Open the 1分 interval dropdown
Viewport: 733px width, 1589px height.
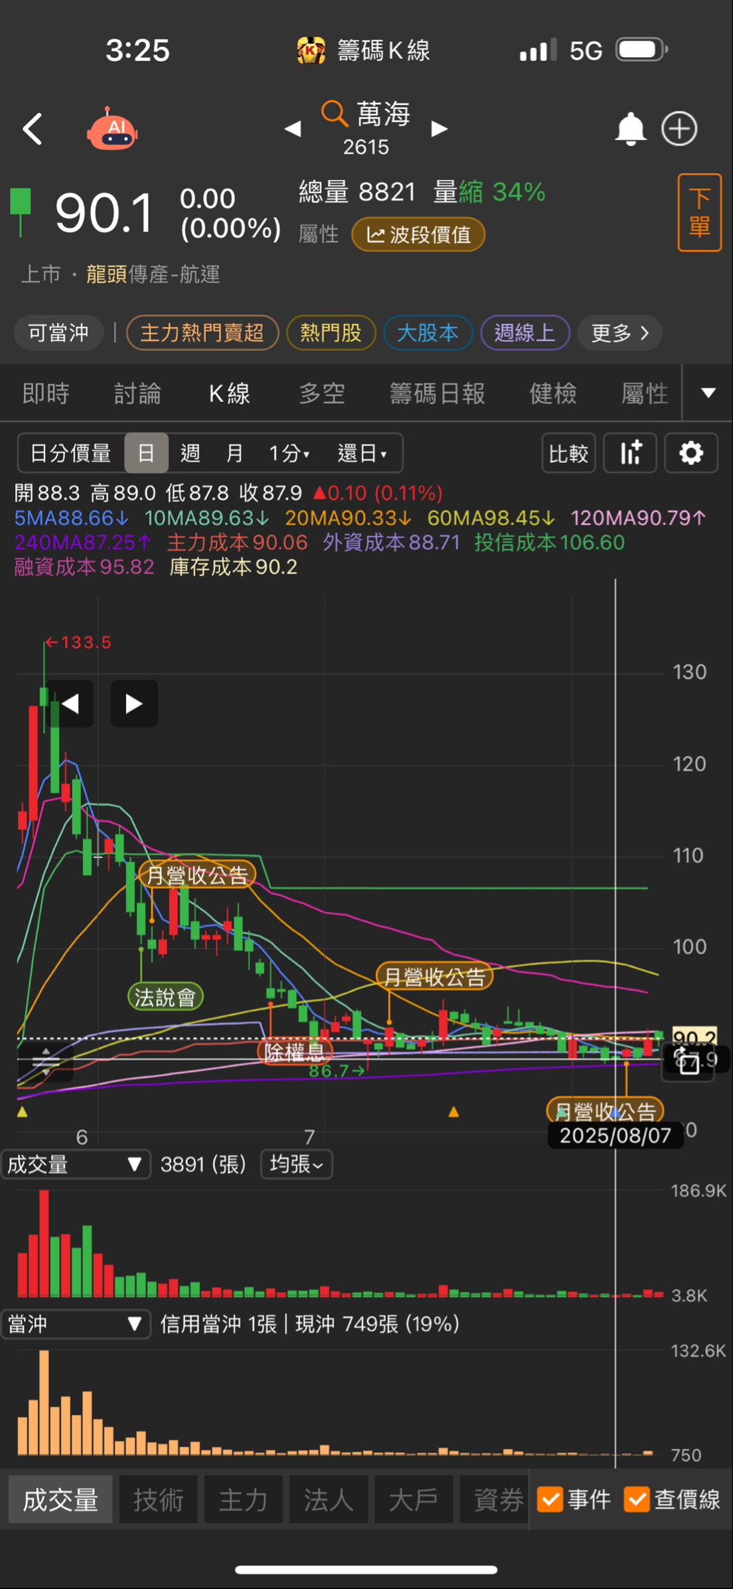point(289,453)
